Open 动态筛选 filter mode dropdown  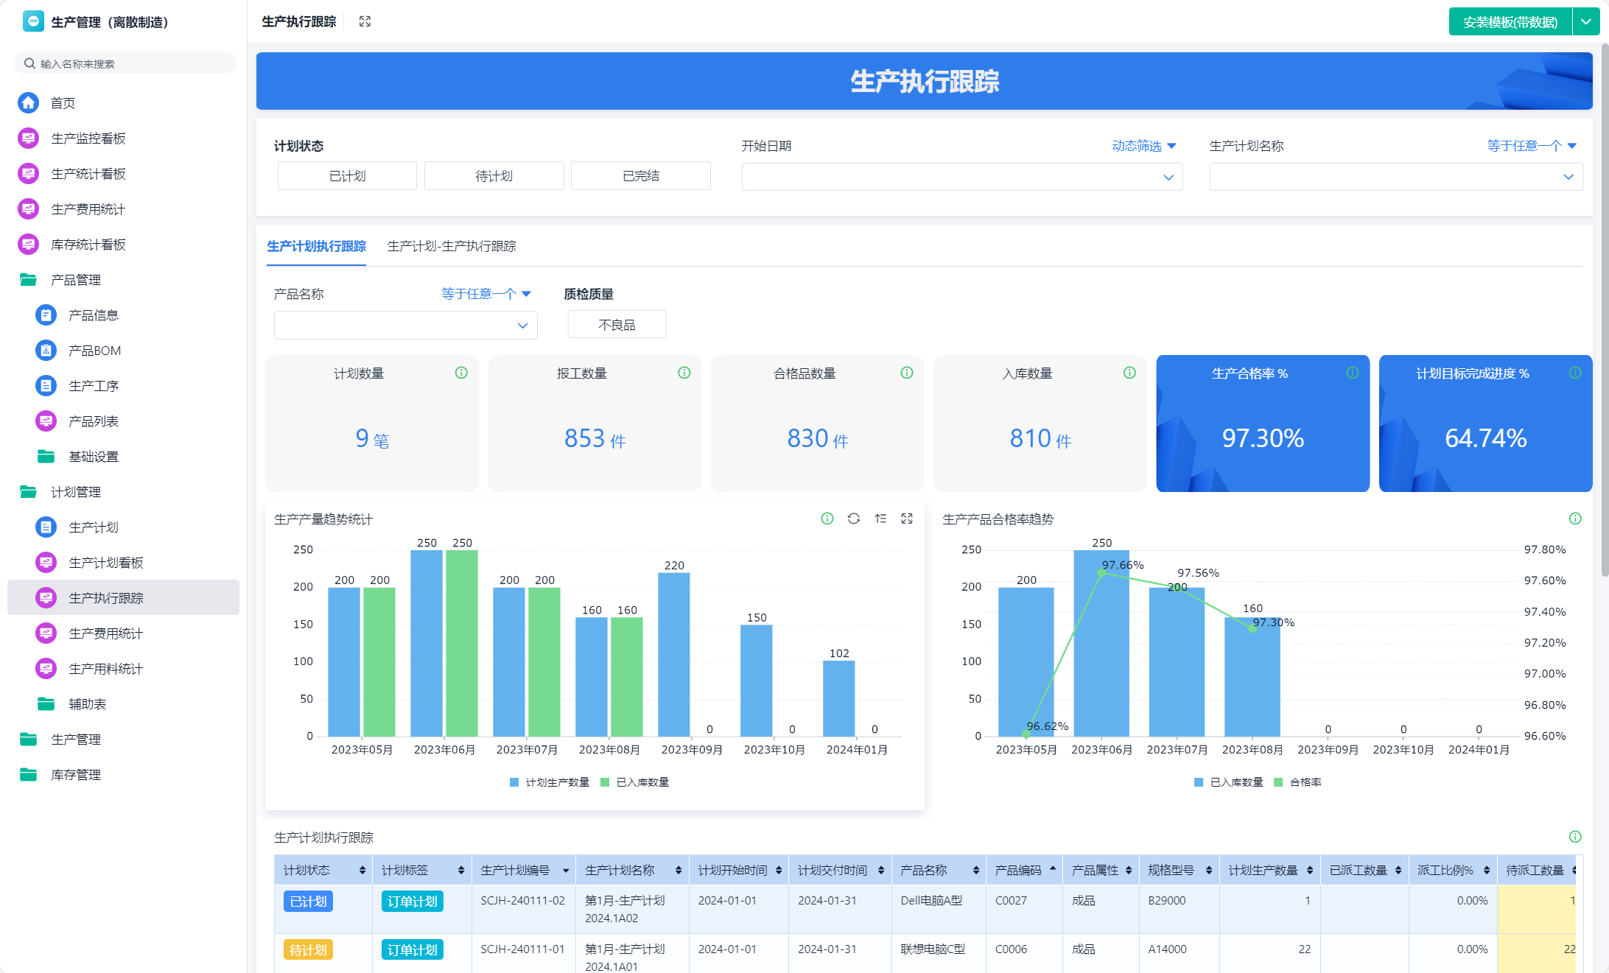(x=1143, y=146)
